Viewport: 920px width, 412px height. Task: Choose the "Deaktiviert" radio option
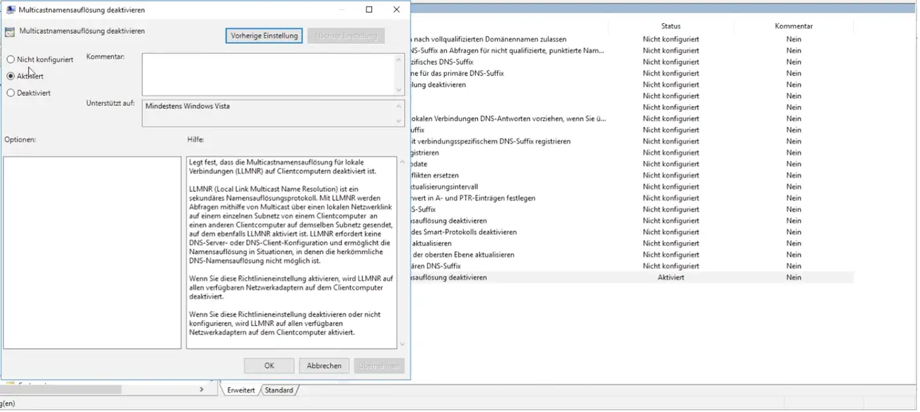[11, 93]
